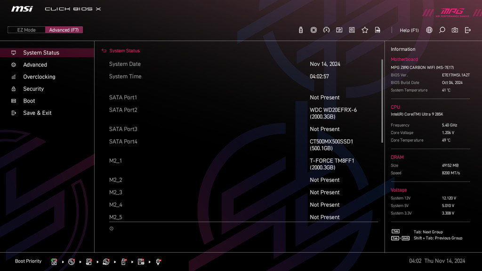Screen dimensions: 482x271
Task: Select the M2_3 row label
Action: [x=115, y=192]
